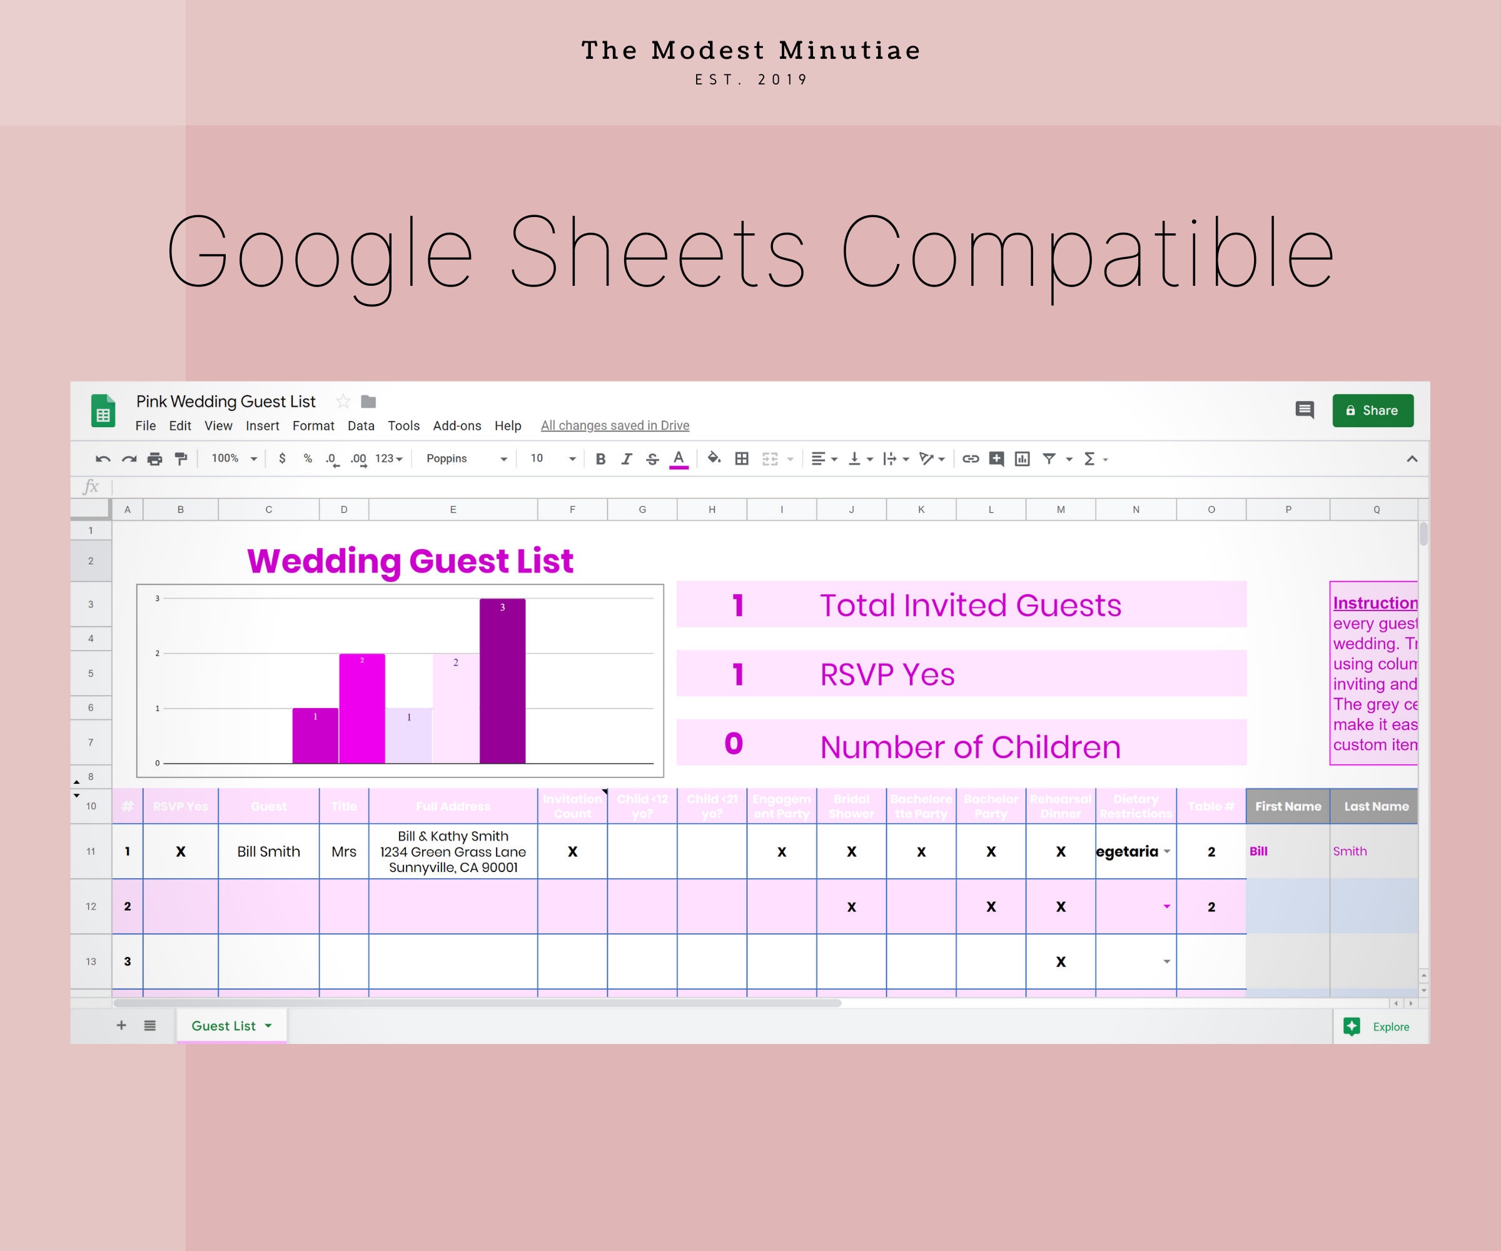Open the Poppins font dropdown
The width and height of the screenshot is (1501, 1251).
point(463,458)
